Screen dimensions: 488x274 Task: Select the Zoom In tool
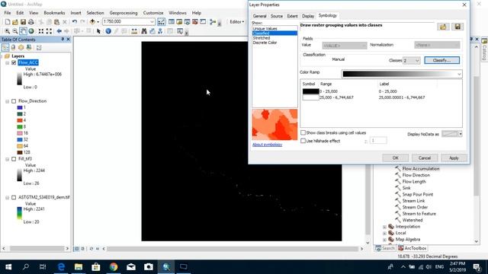tap(7, 31)
